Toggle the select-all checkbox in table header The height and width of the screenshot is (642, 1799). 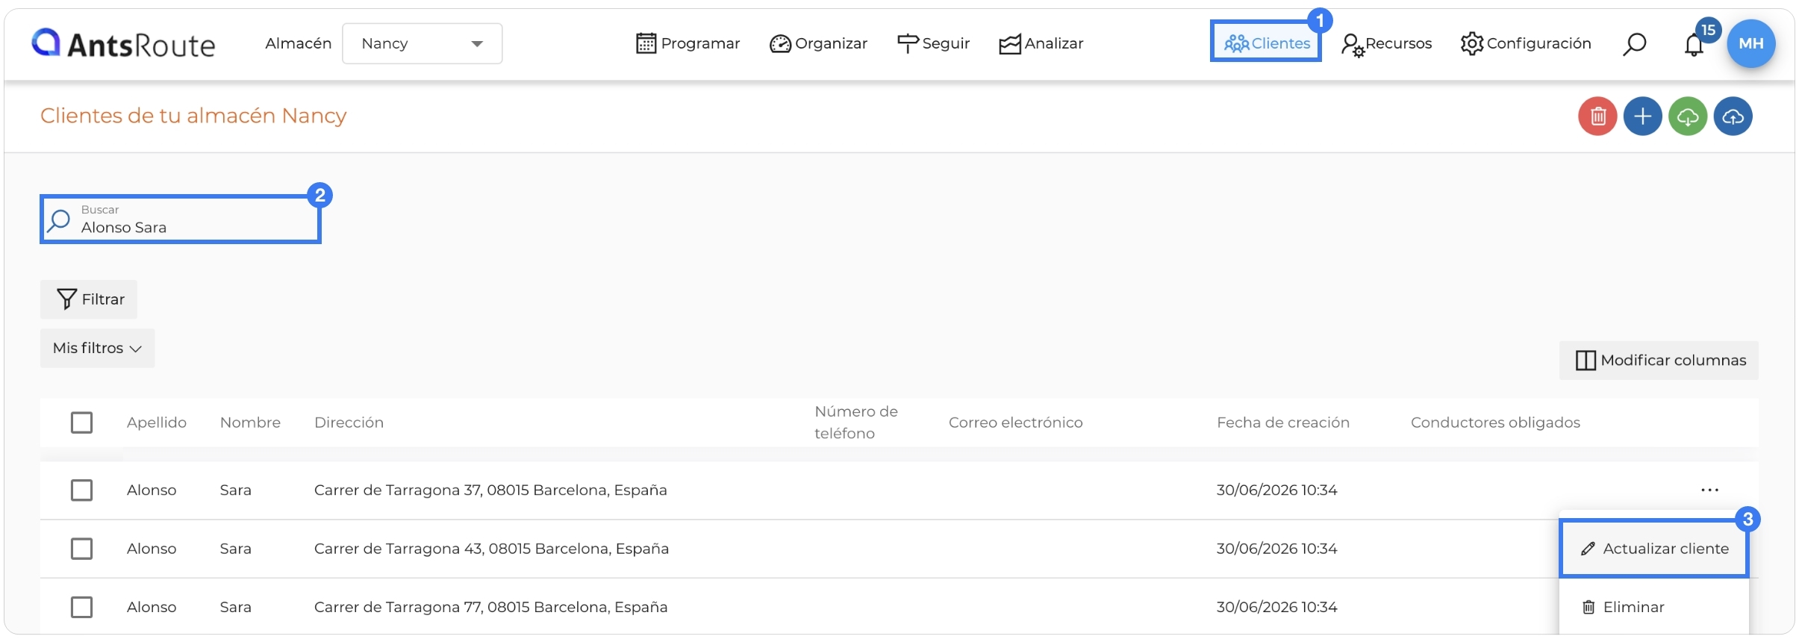[x=81, y=423]
